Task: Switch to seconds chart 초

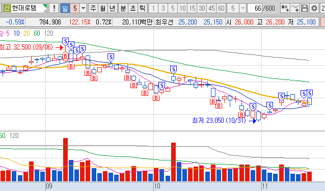Action: (132, 8)
